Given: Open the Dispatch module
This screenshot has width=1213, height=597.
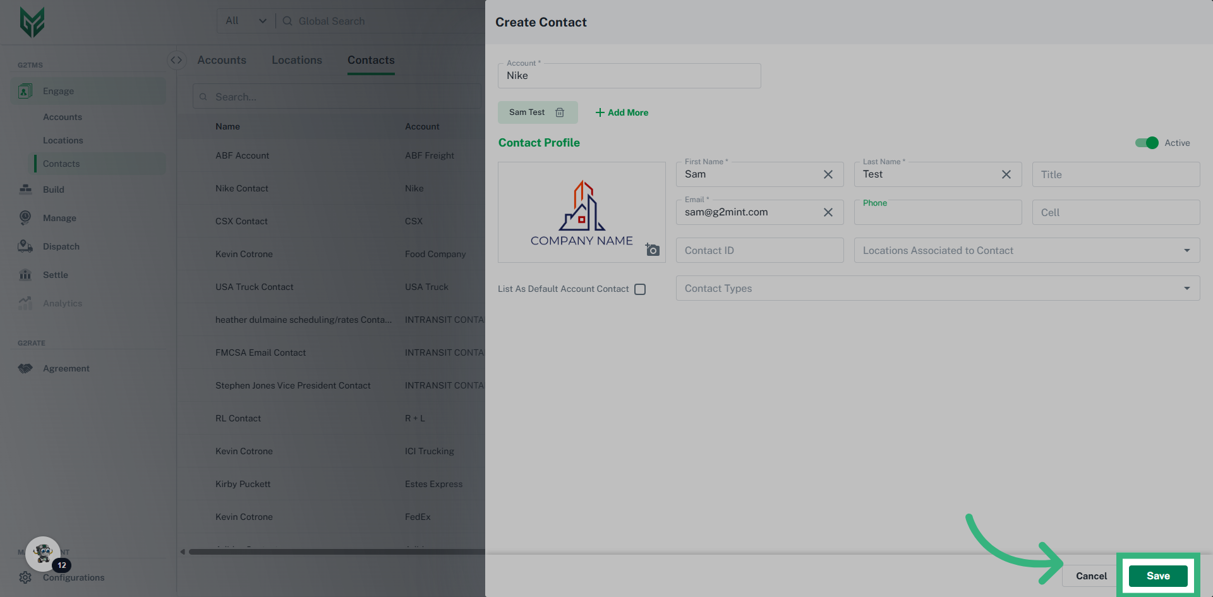Looking at the screenshot, I should (61, 246).
